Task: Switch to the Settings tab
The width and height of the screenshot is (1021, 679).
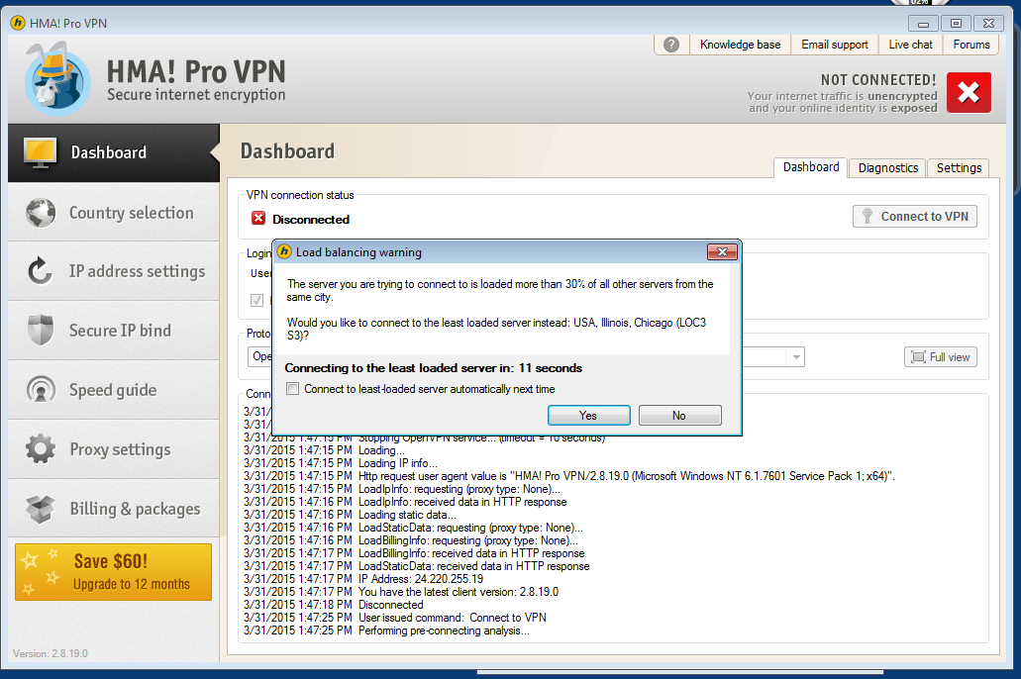Action: coord(959,168)
